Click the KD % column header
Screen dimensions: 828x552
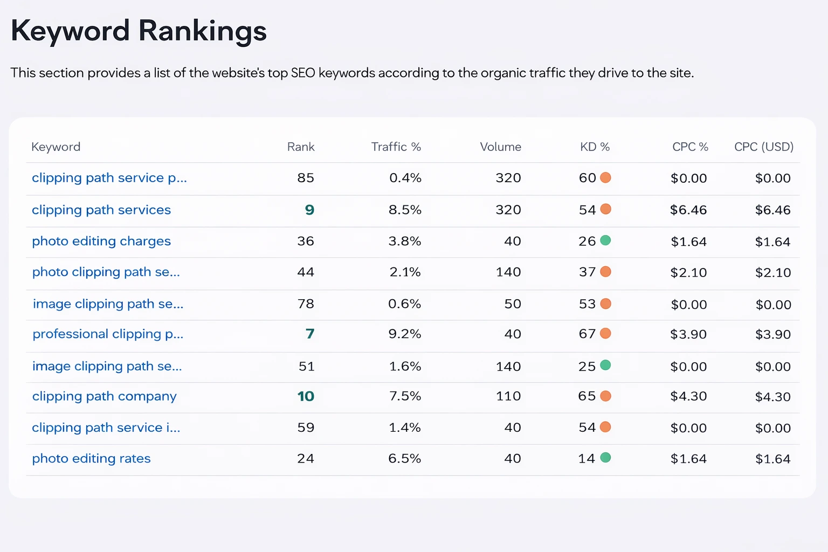595,147
